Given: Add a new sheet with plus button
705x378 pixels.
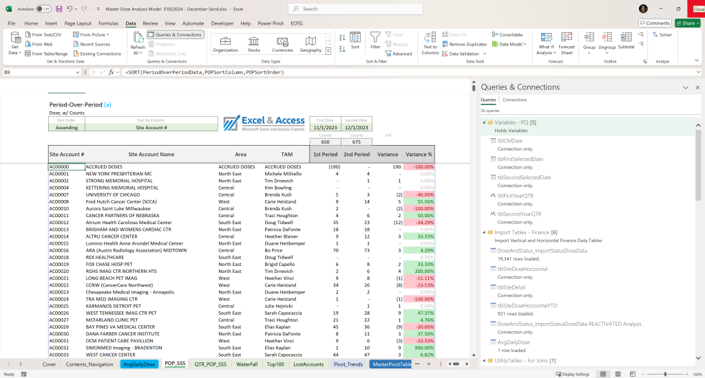Looking at the screenshot, I should [x=428, y=364].
